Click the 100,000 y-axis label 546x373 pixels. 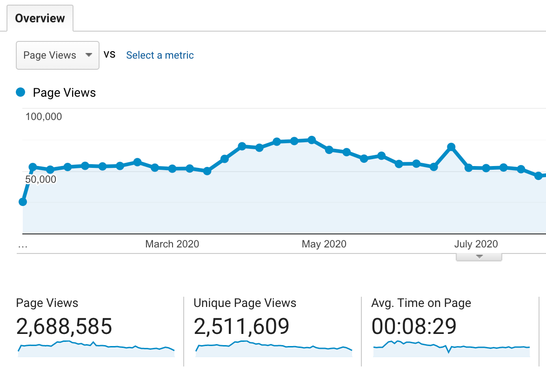pos(44,117)
